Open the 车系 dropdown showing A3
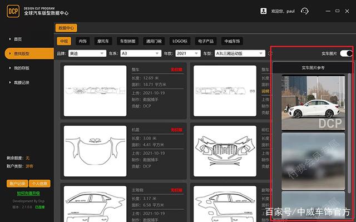This screenshot has height=222, width=356. pos(141,53)
